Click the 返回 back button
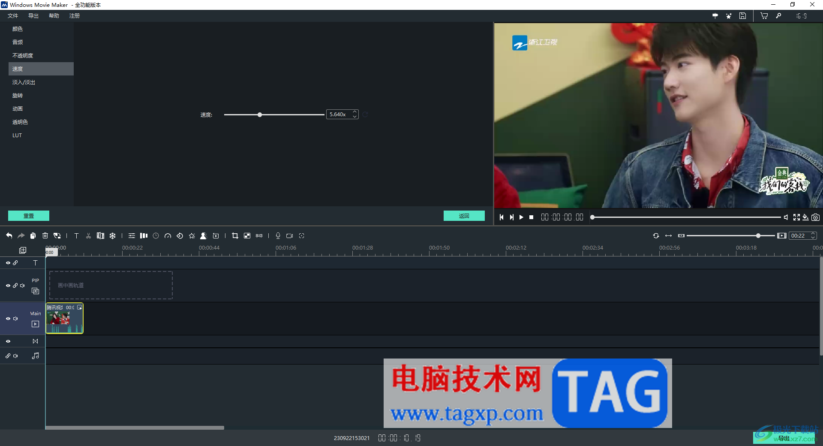Image resolution: width=823 pixels, height=446 pixels. pos(464,216)
